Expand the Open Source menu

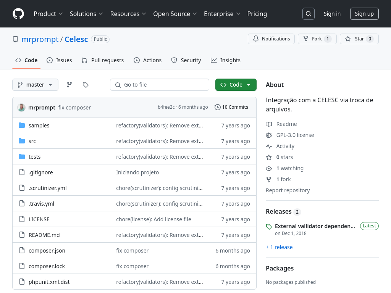[175, 14]
